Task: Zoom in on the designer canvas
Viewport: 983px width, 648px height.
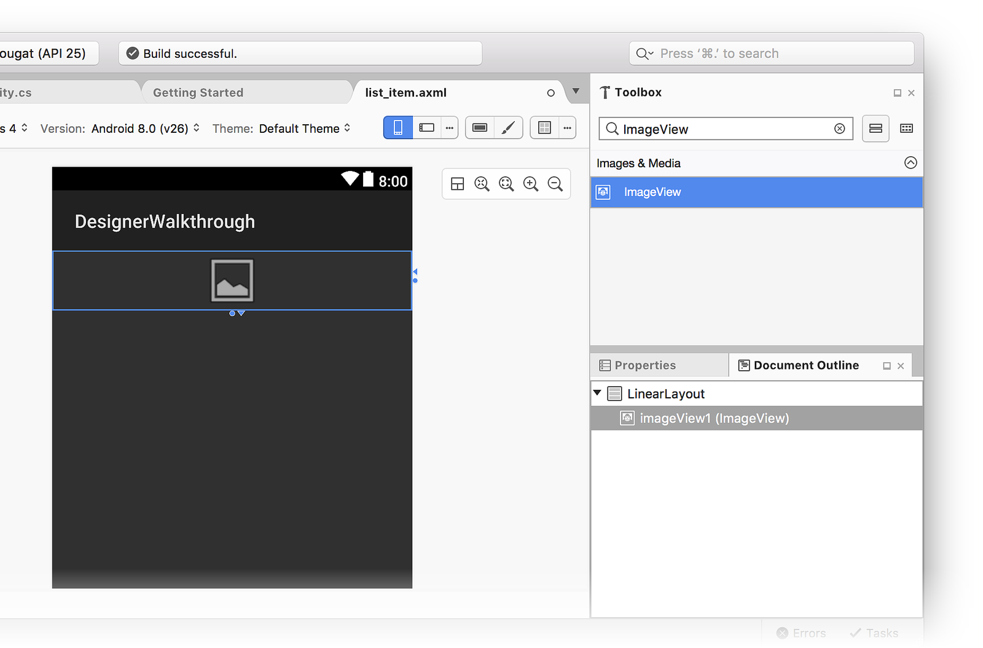Action: point(531,184)
